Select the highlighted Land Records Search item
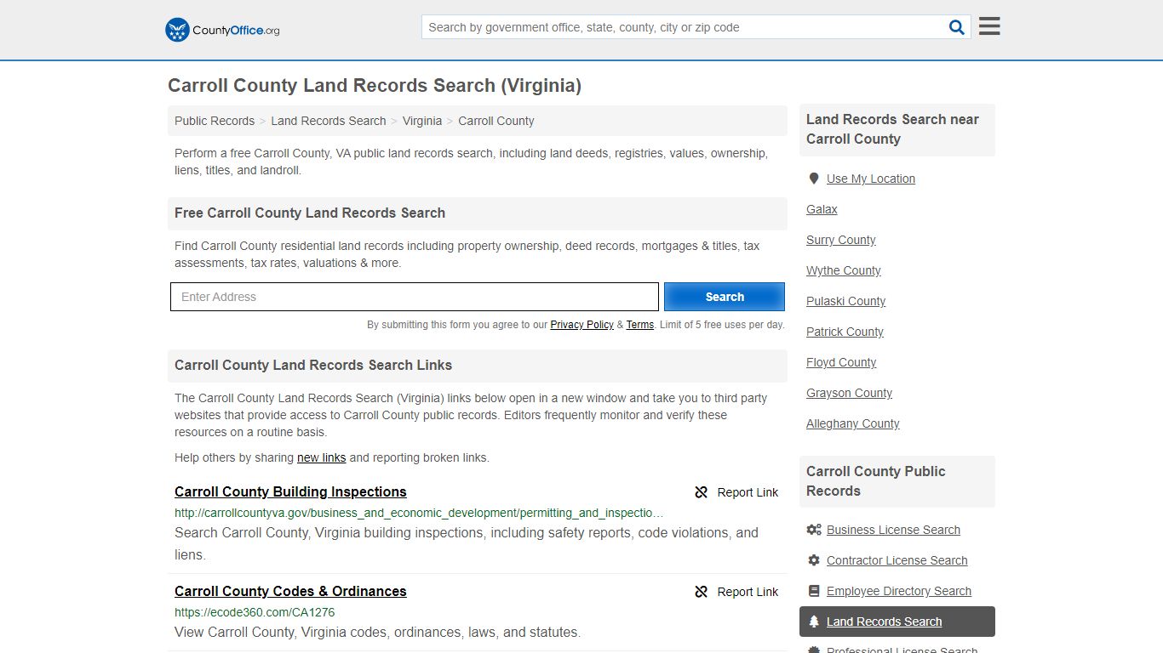Viewport: 1163px width, 653px height. coord(897,622)
